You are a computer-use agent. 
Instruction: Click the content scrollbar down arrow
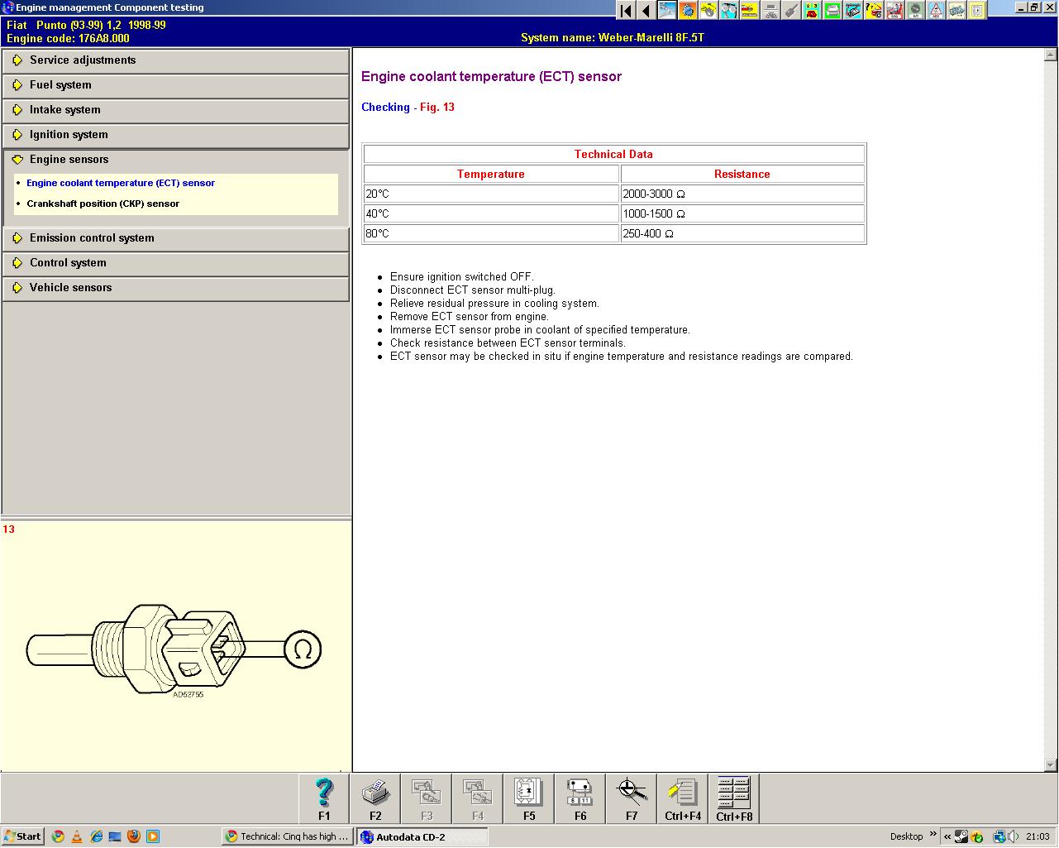(x=1051, y=764)
